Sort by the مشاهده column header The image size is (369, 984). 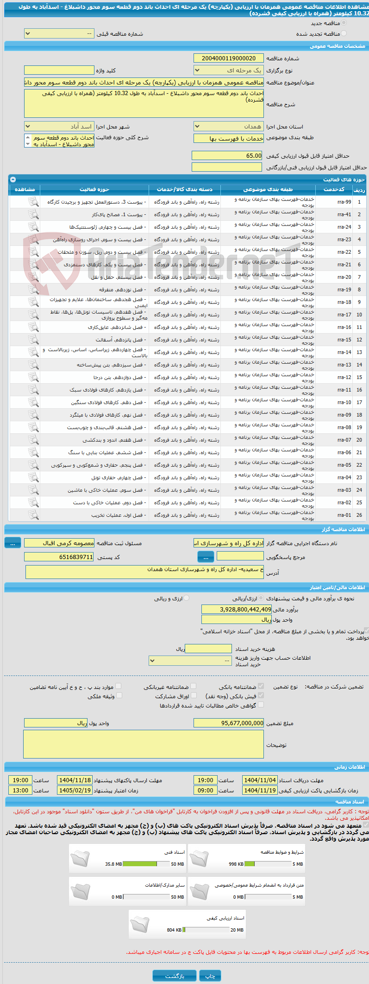coord(25,189)
